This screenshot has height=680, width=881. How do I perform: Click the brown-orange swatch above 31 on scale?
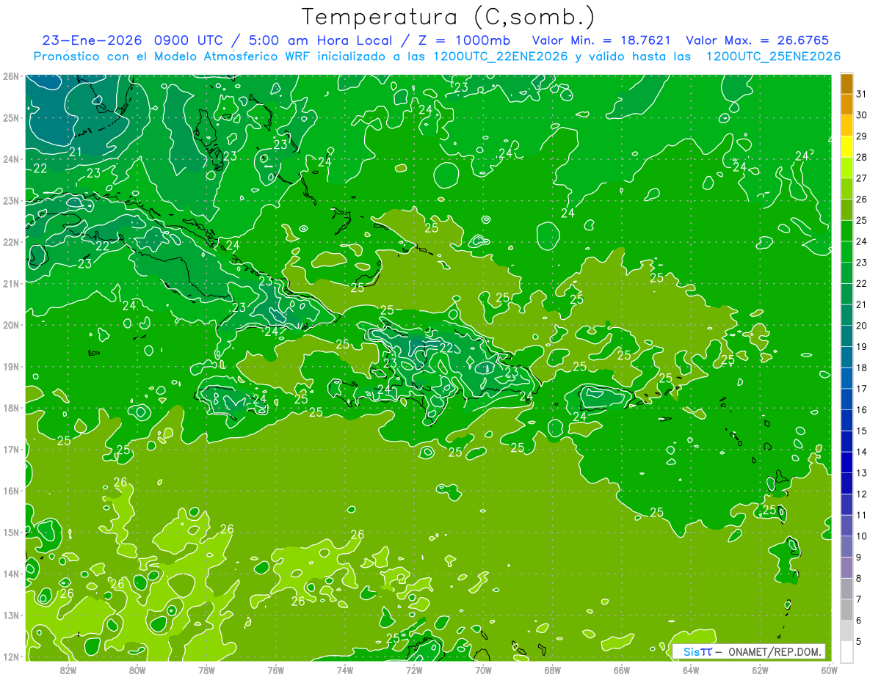846,83
